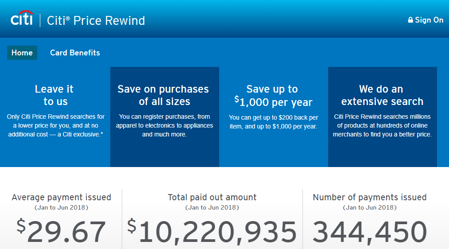This screenshot has width=449, height=249.
Task: Switch to the Card Benefits tab
Action: point(75,53)
